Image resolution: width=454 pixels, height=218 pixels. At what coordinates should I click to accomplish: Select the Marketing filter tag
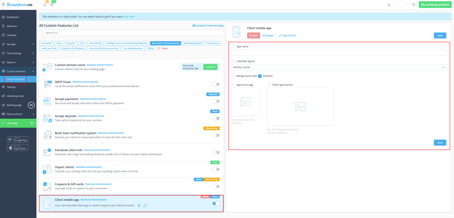(x=96, y=43)
